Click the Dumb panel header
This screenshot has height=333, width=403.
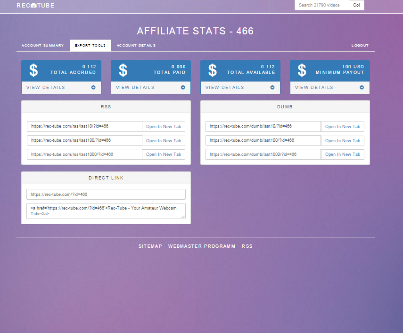(285, 107)
